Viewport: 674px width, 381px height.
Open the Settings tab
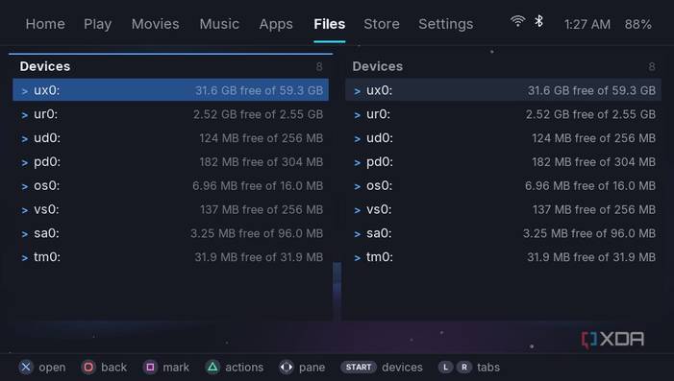tap(446, 24)
